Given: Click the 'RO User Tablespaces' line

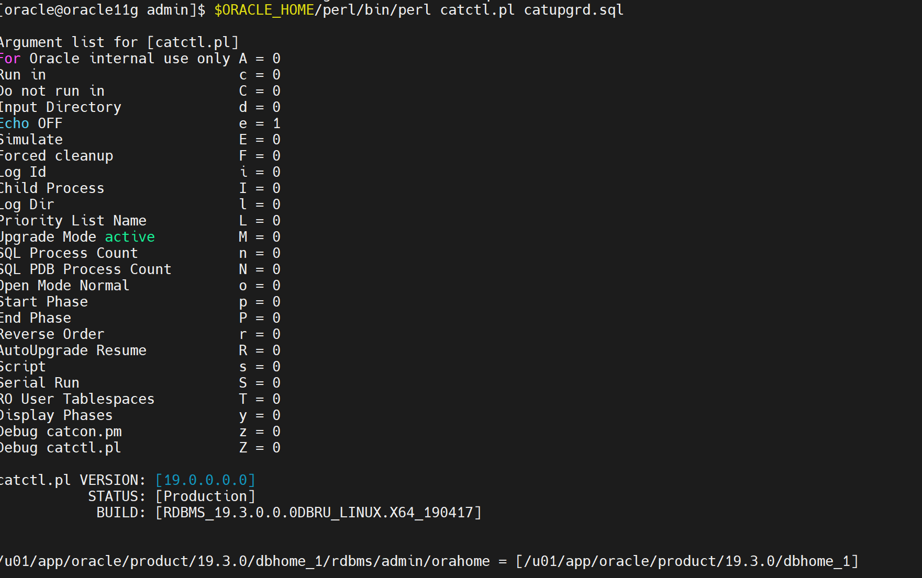Looking at the screenshot, I should click(x=77, y=399).
